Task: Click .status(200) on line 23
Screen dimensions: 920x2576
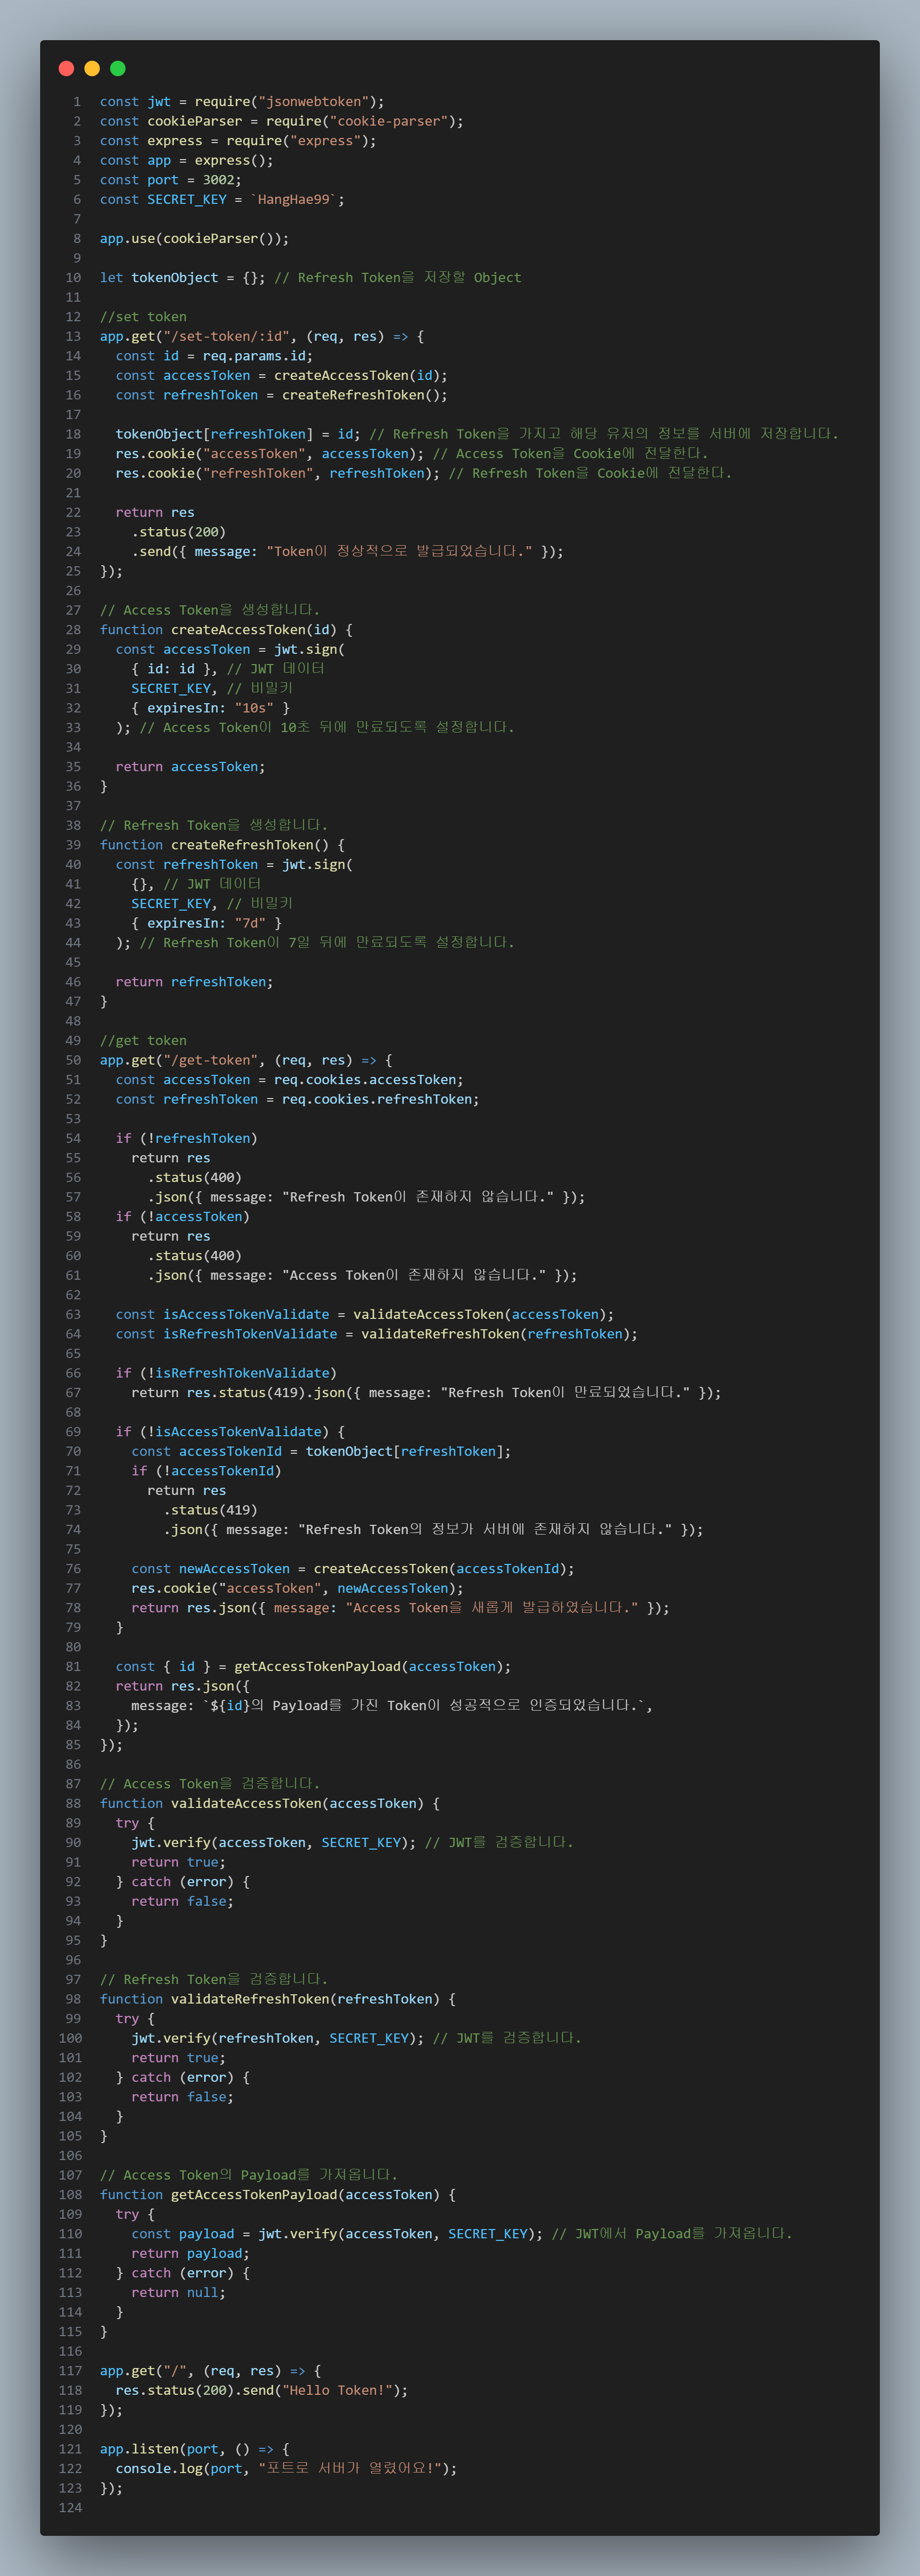Action: 179,532
